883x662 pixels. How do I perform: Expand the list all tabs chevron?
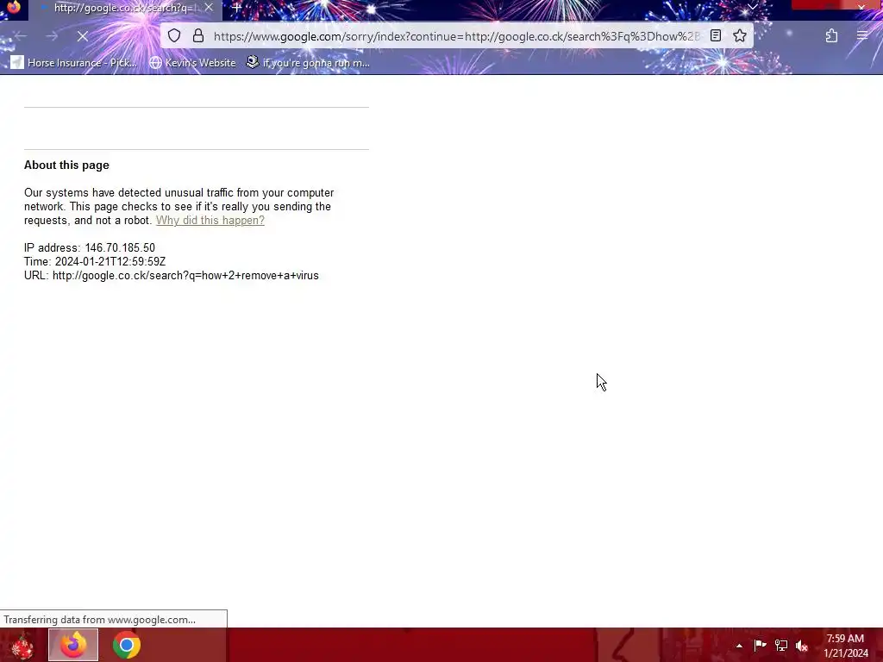(x=752, y=7)
